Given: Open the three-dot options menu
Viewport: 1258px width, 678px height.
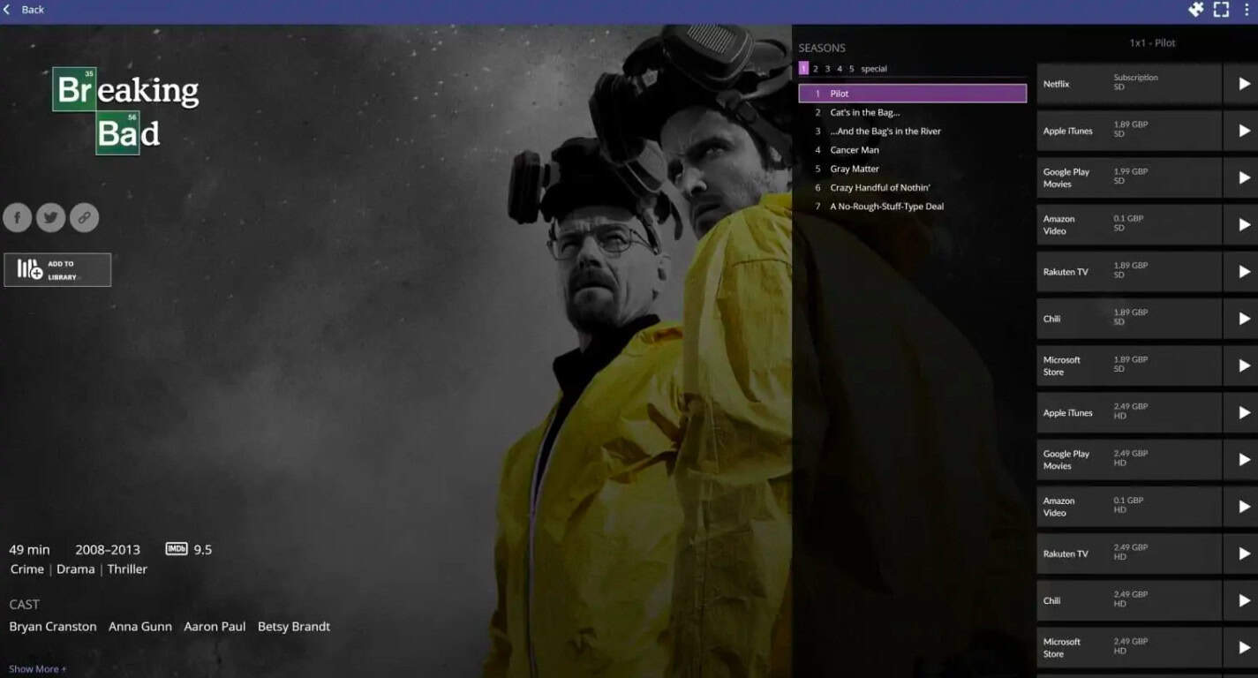Looking at the screenshot, I should coord(1247,10).
